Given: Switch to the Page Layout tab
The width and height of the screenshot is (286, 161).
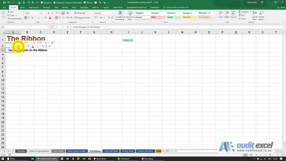Looking at the screenshot, I should coord(34,8).
